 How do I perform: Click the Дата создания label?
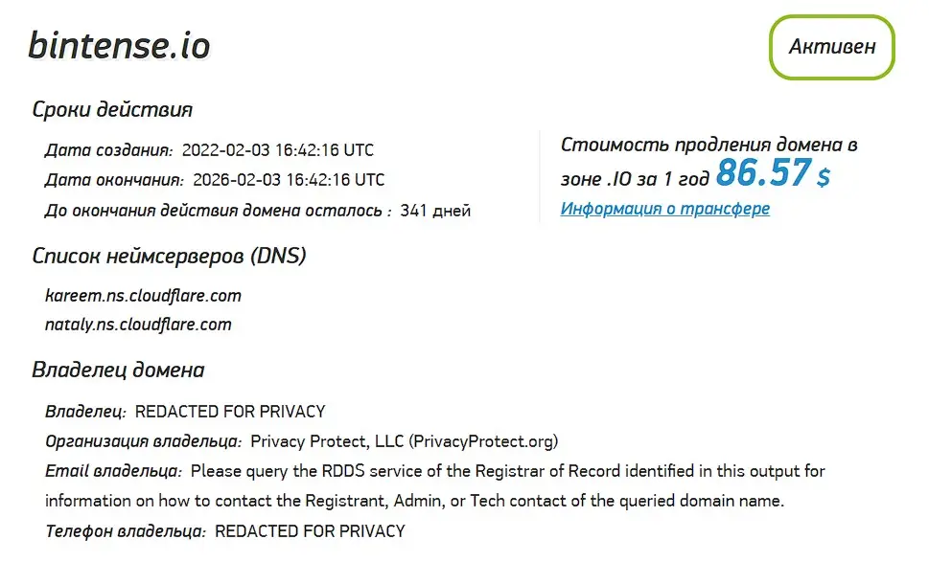click(x=108, y=150)
